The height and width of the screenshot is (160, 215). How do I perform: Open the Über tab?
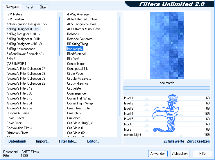point(43,7)
